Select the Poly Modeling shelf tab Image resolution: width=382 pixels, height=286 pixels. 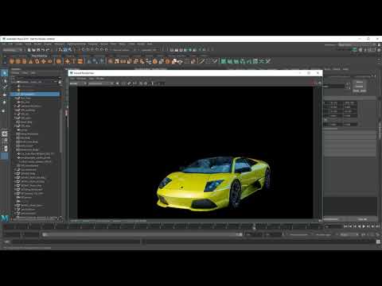pyautogui.click(x=39, y=56)
